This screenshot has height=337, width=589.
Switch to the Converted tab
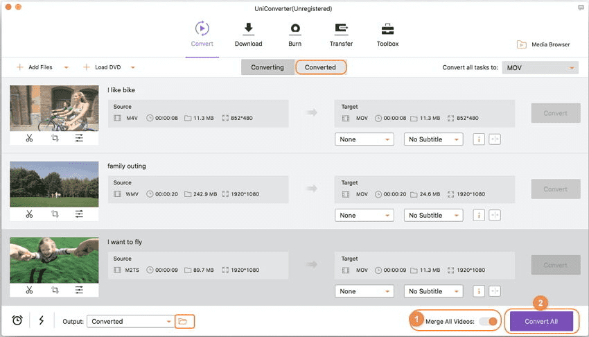pyautogui.click(x=320, y=67)
